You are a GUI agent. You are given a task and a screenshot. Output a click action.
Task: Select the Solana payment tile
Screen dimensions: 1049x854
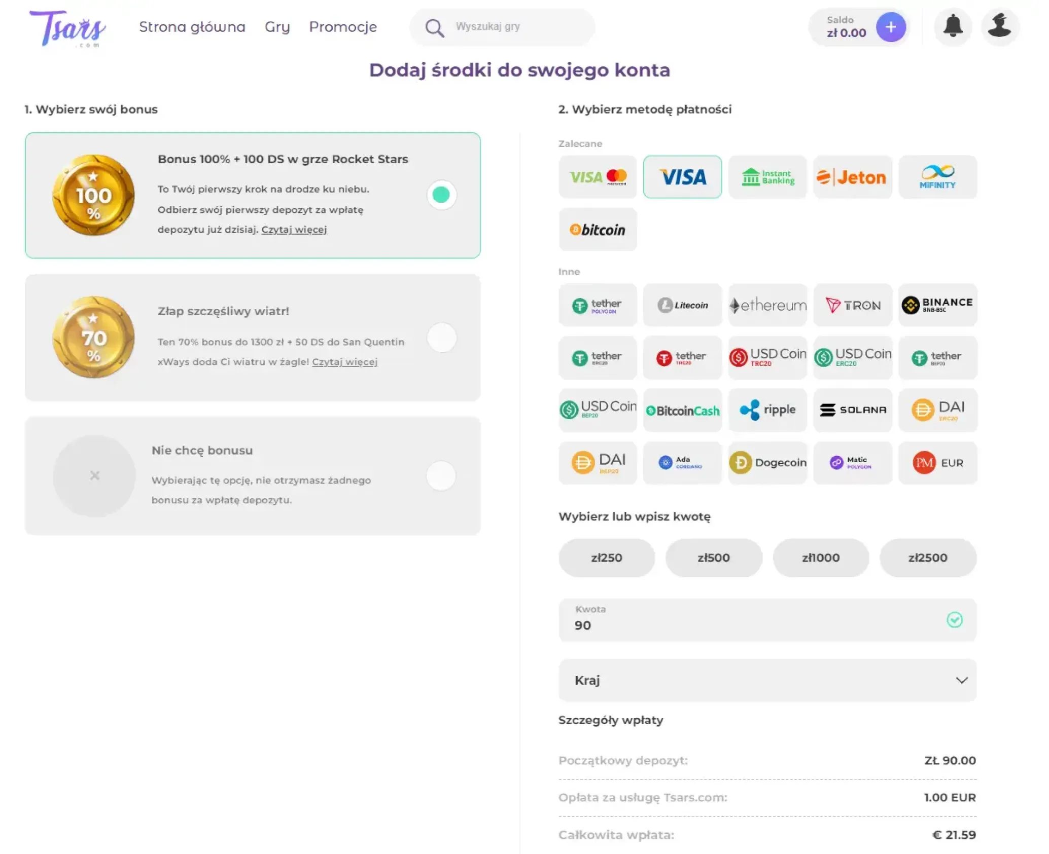point(852,410)
